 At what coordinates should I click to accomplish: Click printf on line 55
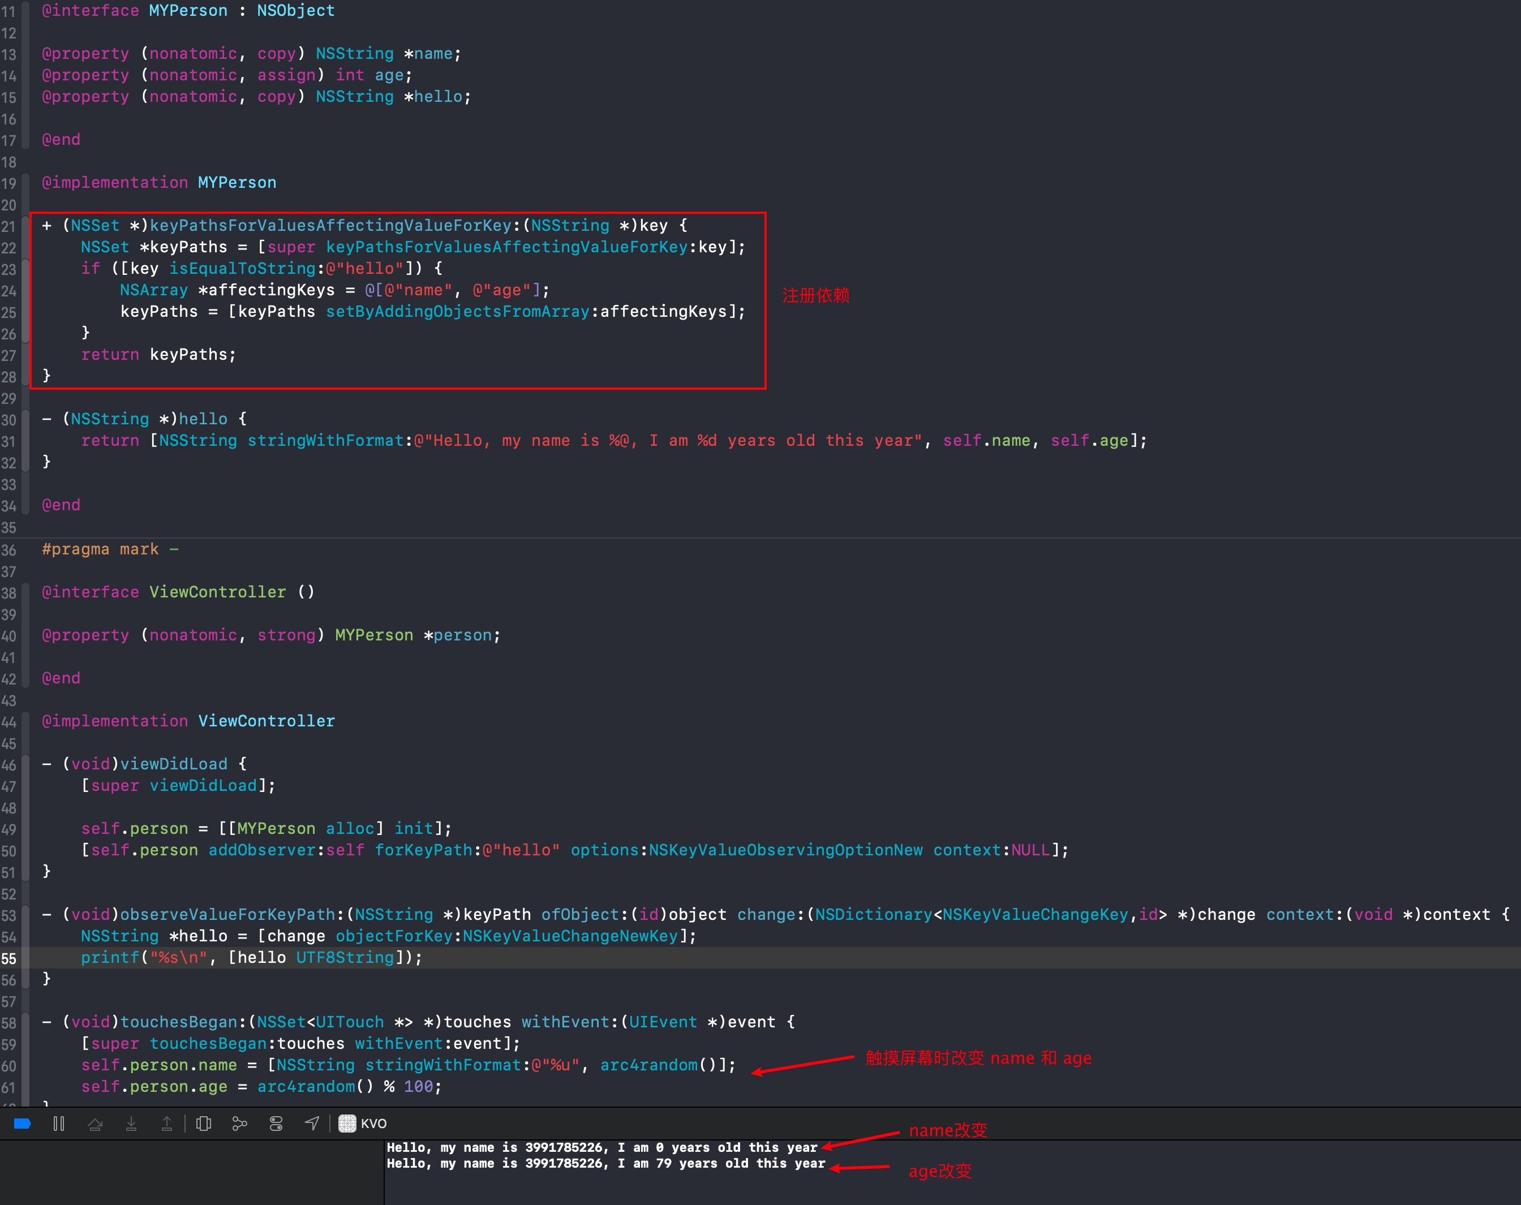tap(110, 958)
